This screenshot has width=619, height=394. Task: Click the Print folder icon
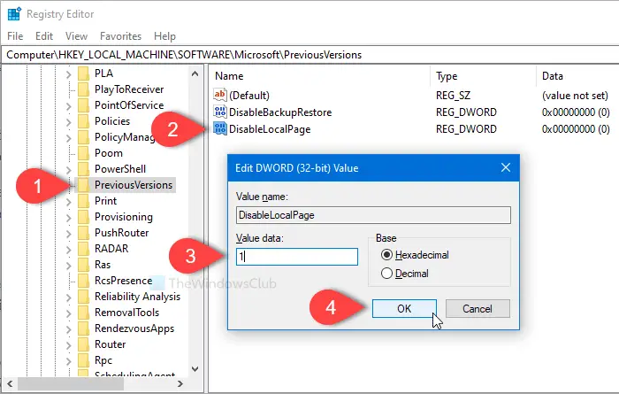[x=83, y=201]
